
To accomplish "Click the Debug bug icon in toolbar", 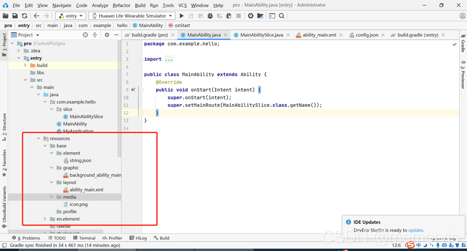I will 210,16.
